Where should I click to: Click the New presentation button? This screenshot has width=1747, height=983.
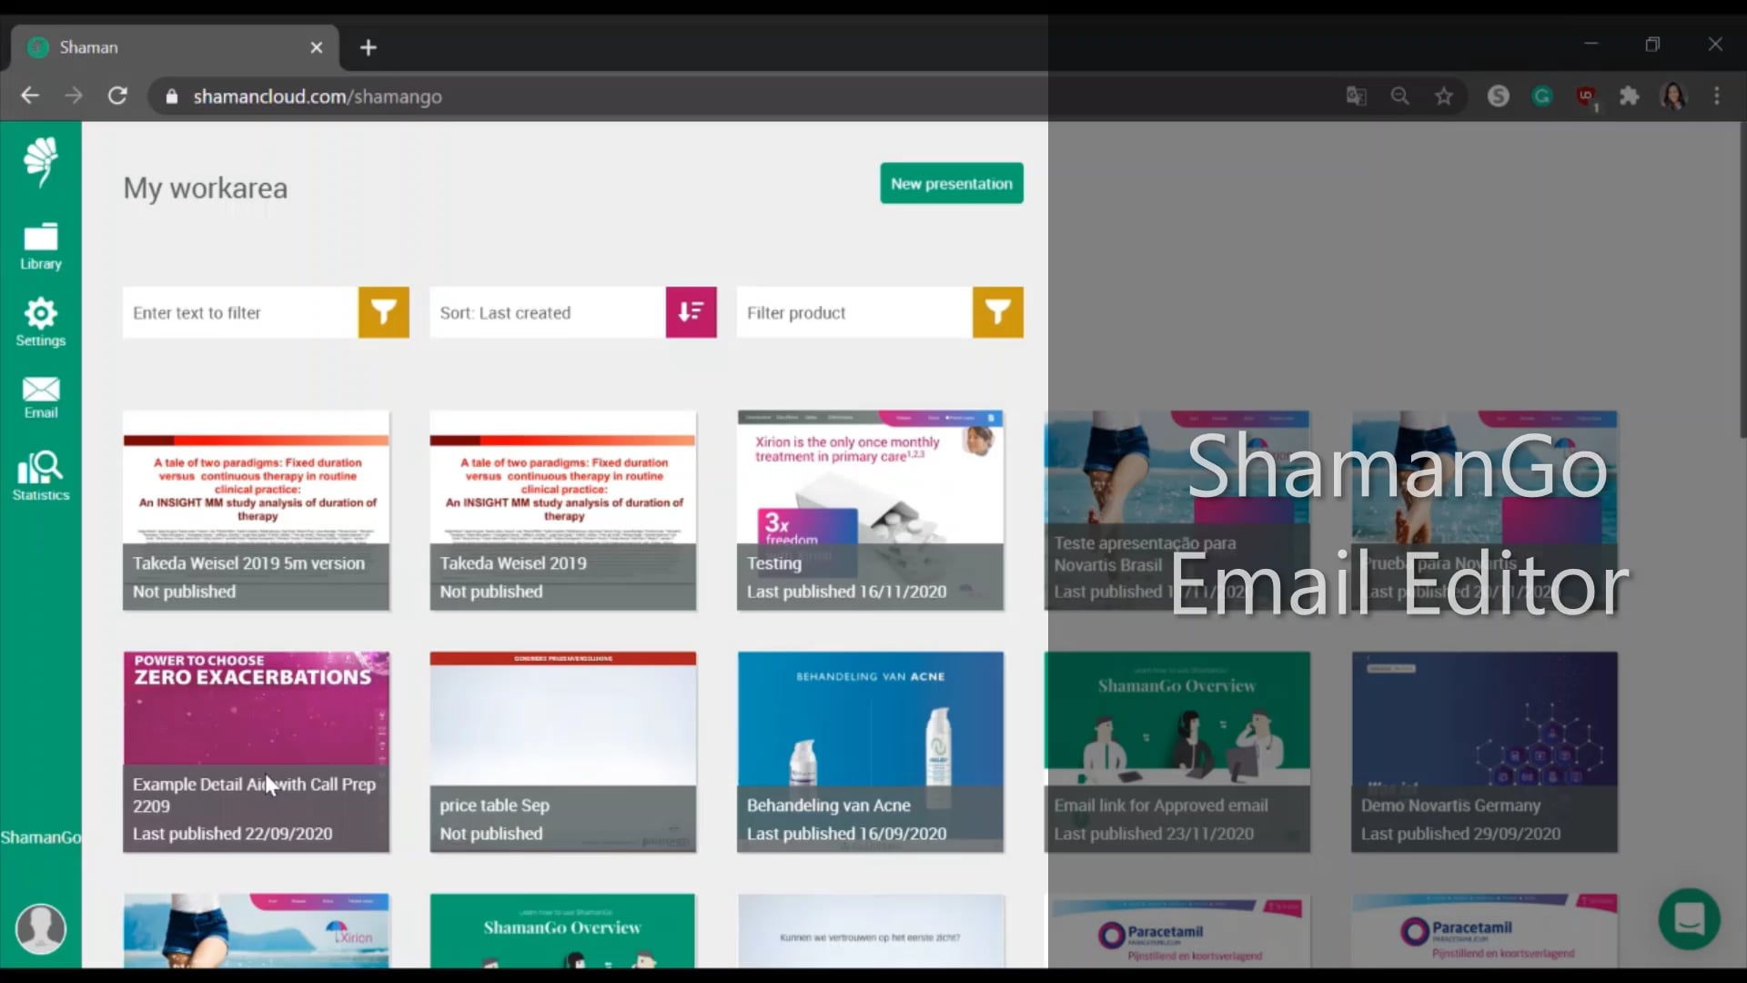tap(951, 183)
